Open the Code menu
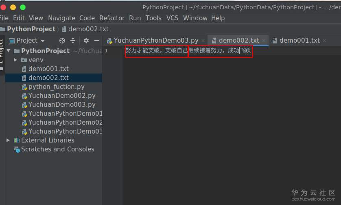The width and height of the screenshot is (341, 205). pyautogui.click(x=87, y=18)
